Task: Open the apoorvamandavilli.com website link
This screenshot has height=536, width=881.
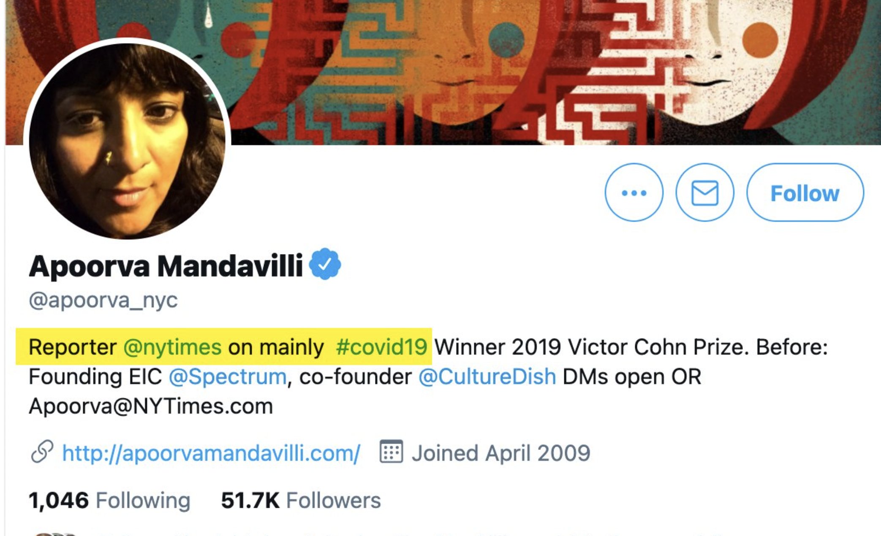Action: (211, 453)
